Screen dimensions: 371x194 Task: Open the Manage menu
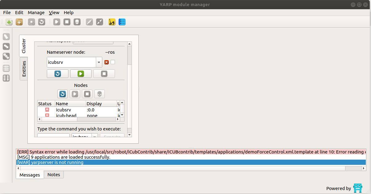tap(36, 13)
